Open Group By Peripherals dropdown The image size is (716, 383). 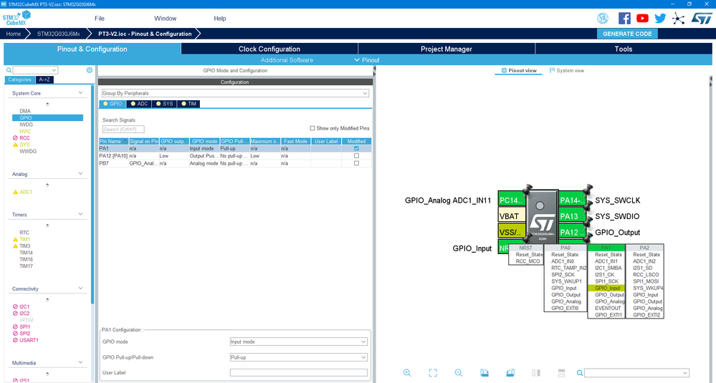234,93
